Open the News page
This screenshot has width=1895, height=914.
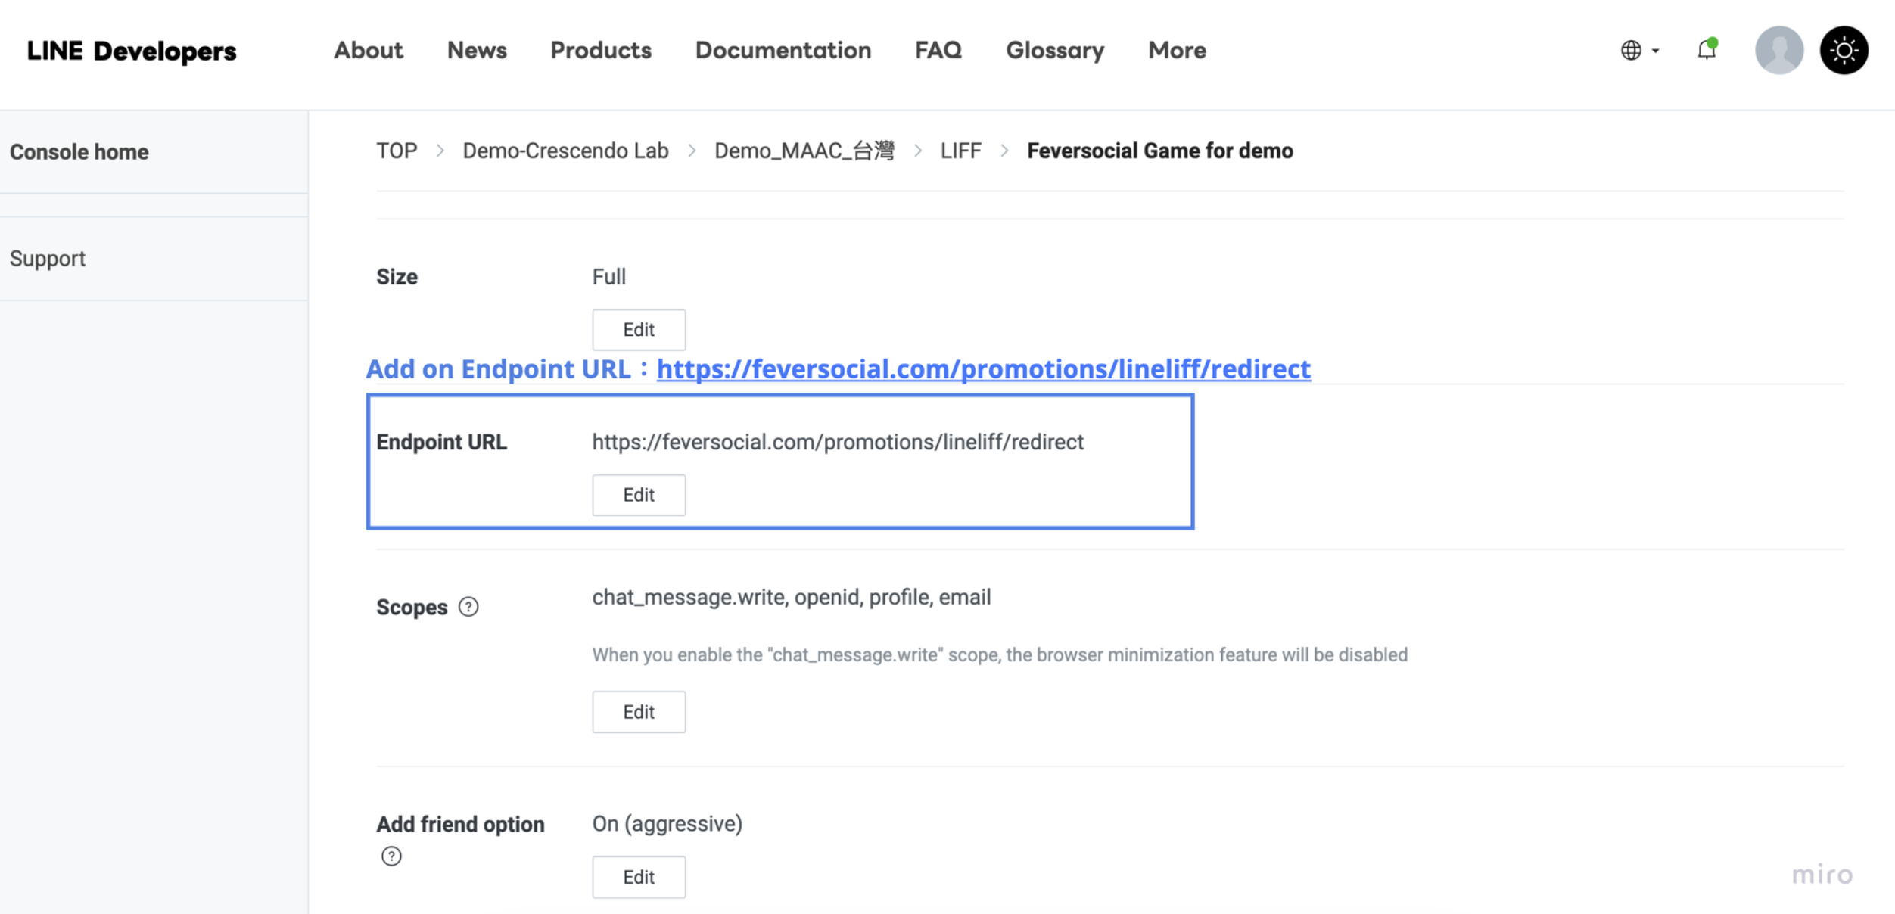coord(477,50)
